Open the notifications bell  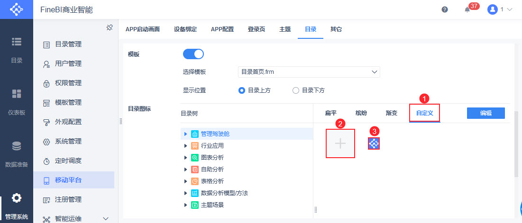coord(467,9)
